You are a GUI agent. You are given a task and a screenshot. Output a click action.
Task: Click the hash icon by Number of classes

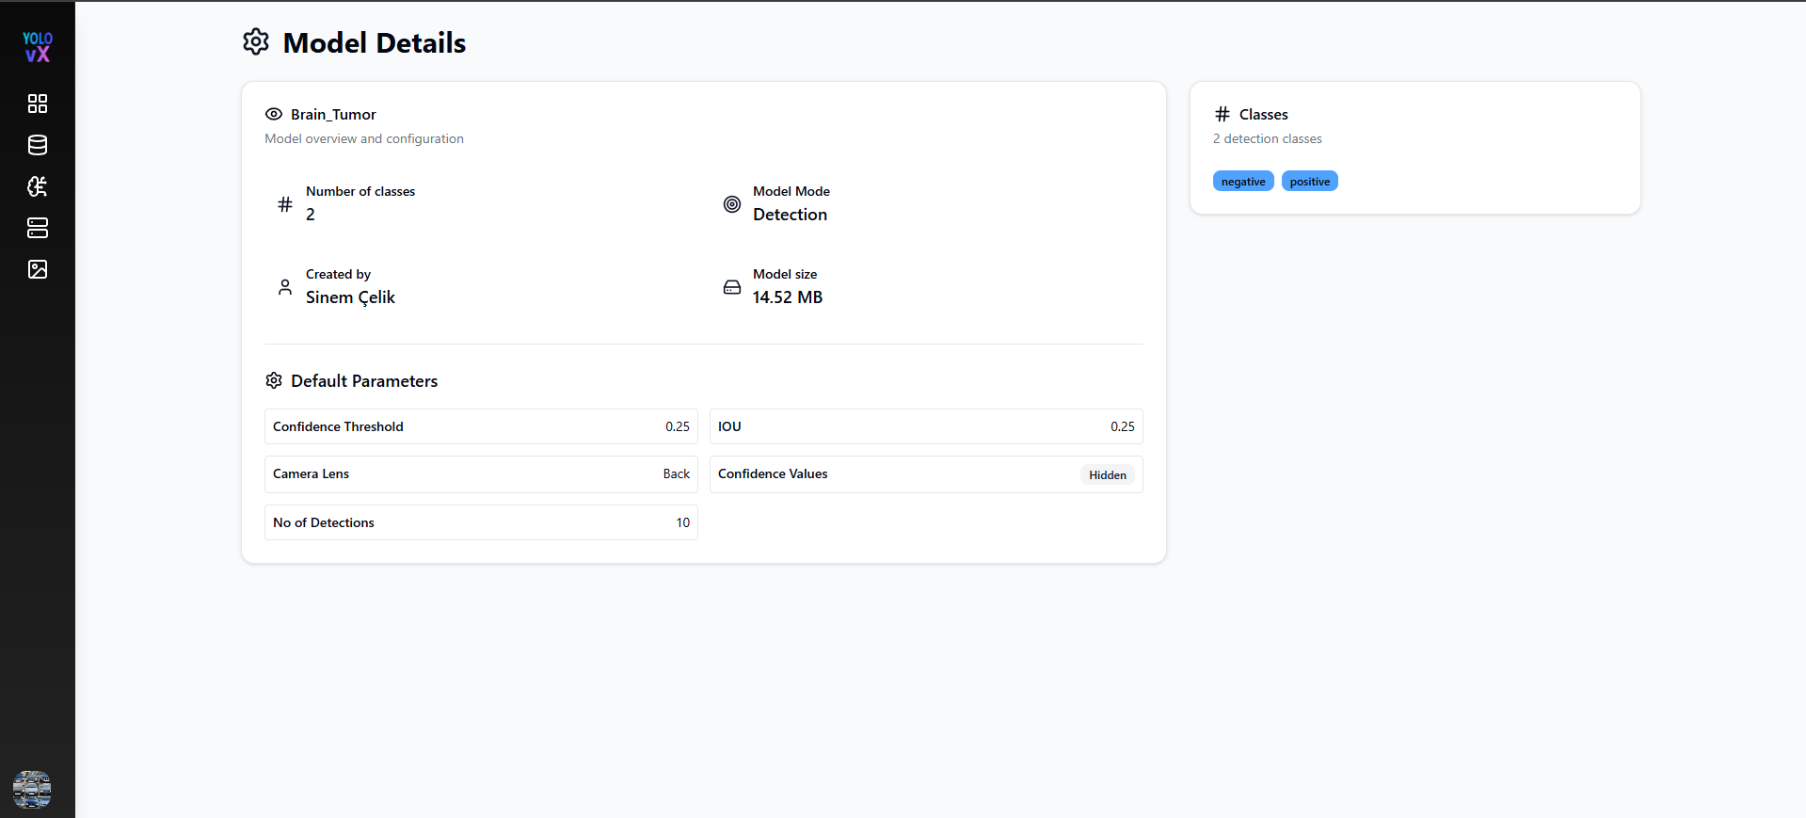[x=285, y=203]
